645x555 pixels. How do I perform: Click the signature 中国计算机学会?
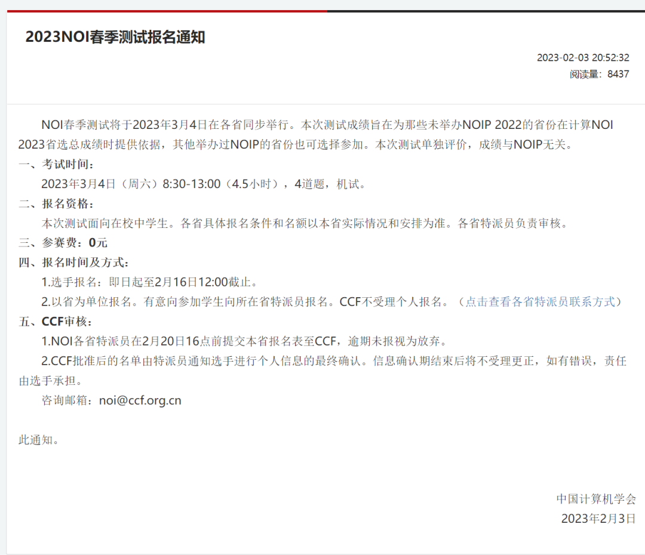click(596, 499)
